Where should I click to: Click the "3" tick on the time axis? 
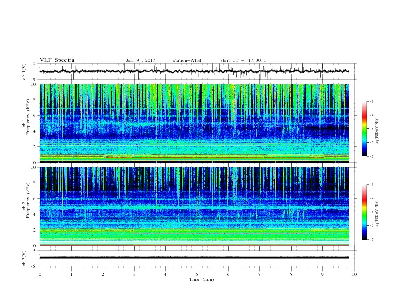pos(134,274)
